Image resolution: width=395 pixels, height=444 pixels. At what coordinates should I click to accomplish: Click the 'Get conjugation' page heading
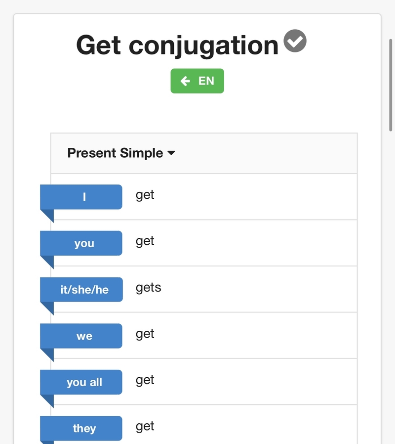click(x=177, y=45)
